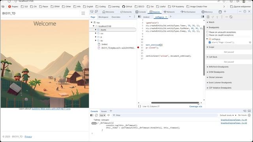Expand the lib folder

(96, 41)
